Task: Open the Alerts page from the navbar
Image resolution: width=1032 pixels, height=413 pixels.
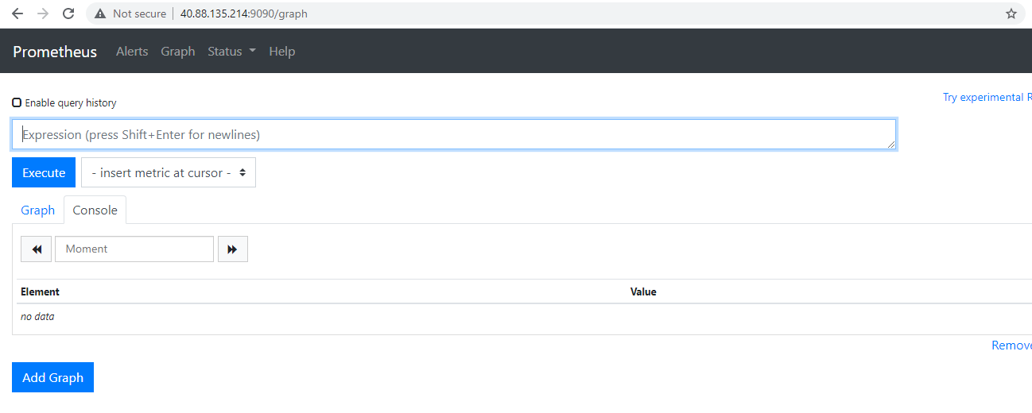Action: tap(132, 51)
